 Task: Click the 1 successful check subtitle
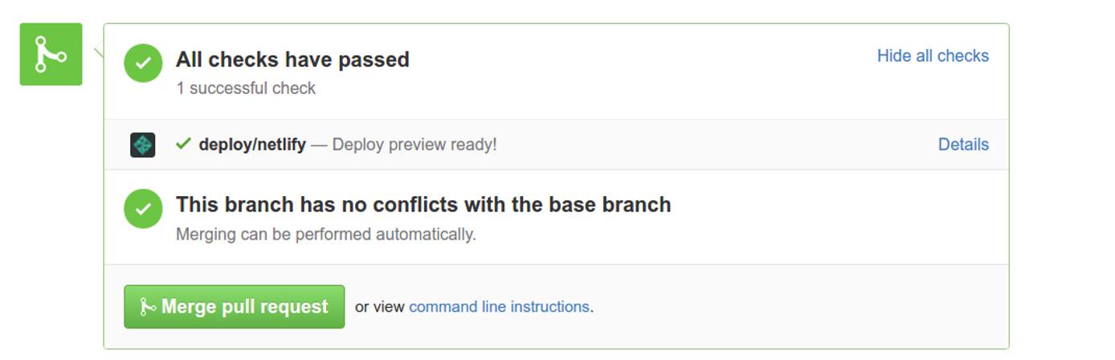pyautogui.click(x=246, y=88)
